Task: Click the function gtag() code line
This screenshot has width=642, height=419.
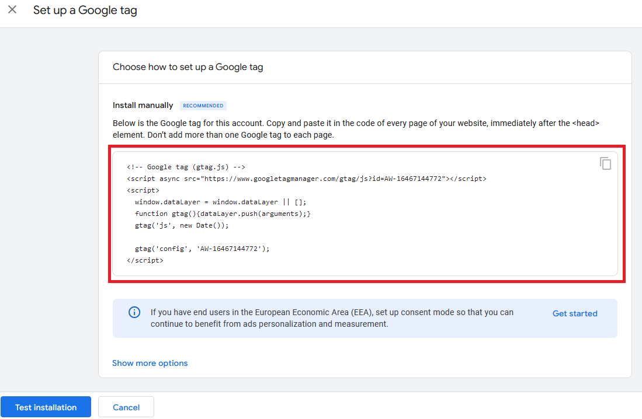Action: click(x=223, y=214)
